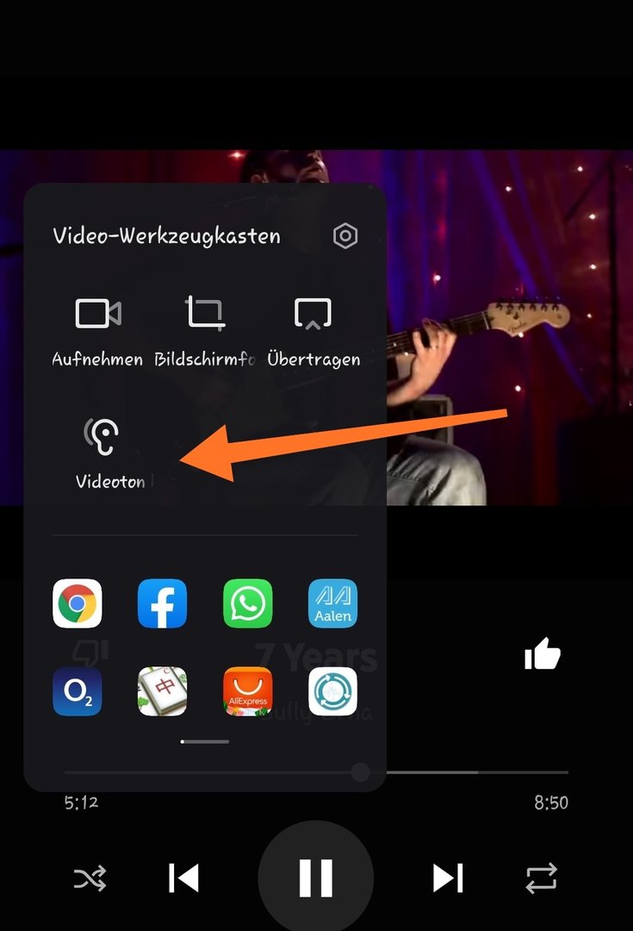Viewport: 633px width, 931px height.
Task: Tap the Aufnehmen label
Action: coord(97,359)
